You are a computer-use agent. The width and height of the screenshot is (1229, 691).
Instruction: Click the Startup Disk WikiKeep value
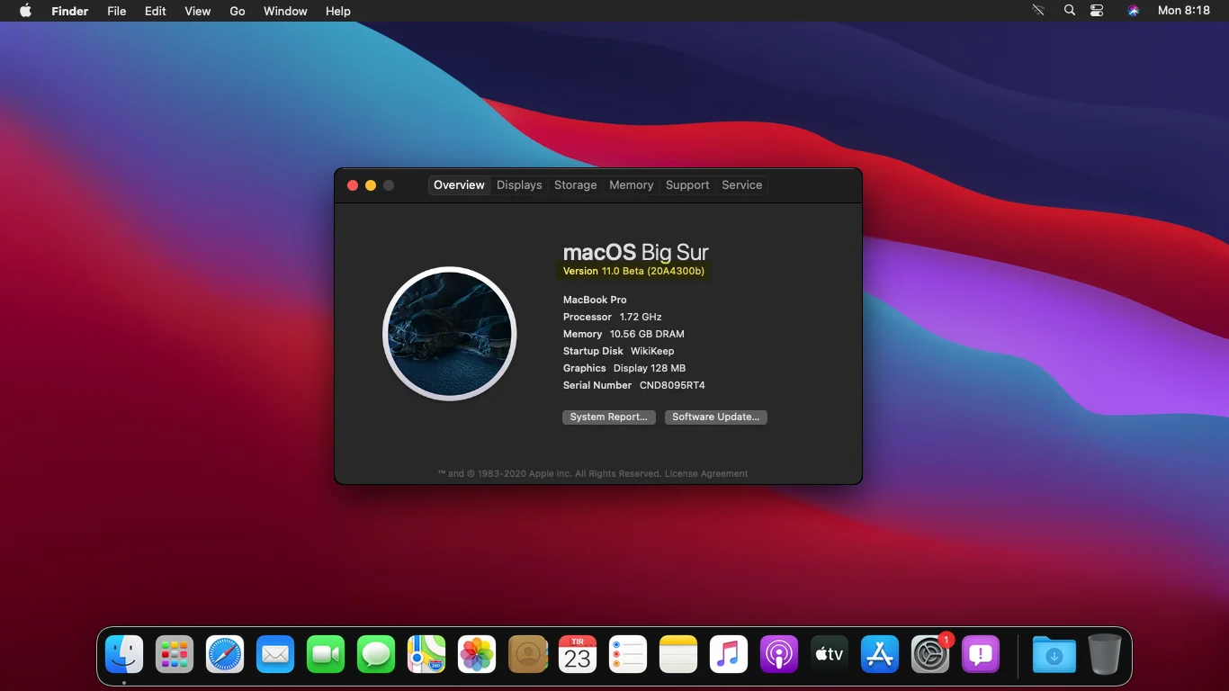652,351
